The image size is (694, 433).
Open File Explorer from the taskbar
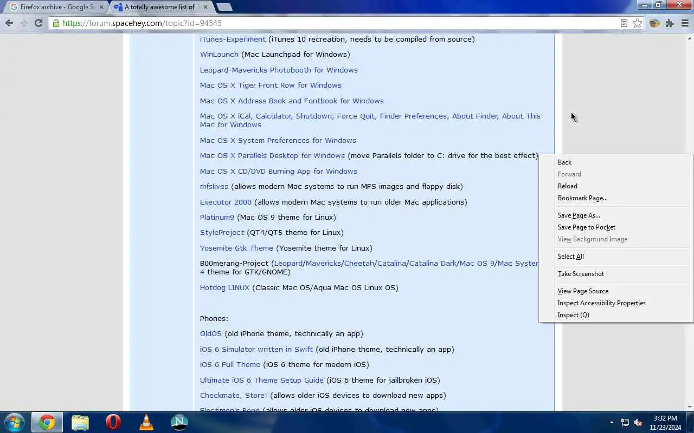point(80,422)
